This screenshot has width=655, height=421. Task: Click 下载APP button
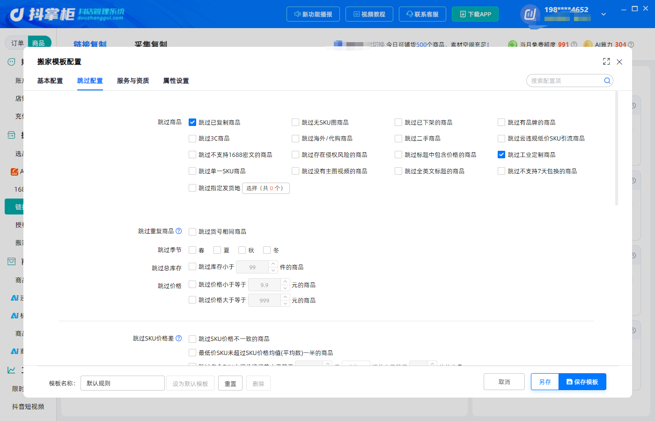(475, 14)
